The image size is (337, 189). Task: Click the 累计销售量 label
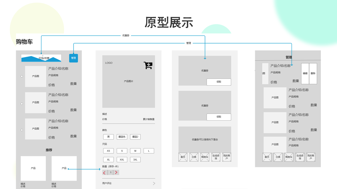(149, 119)
